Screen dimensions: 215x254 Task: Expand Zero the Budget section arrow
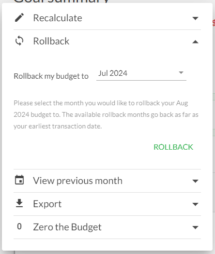click(x=195, y=227)
